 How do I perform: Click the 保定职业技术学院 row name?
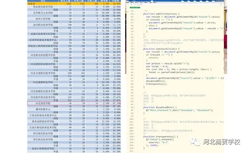(43, 7)
